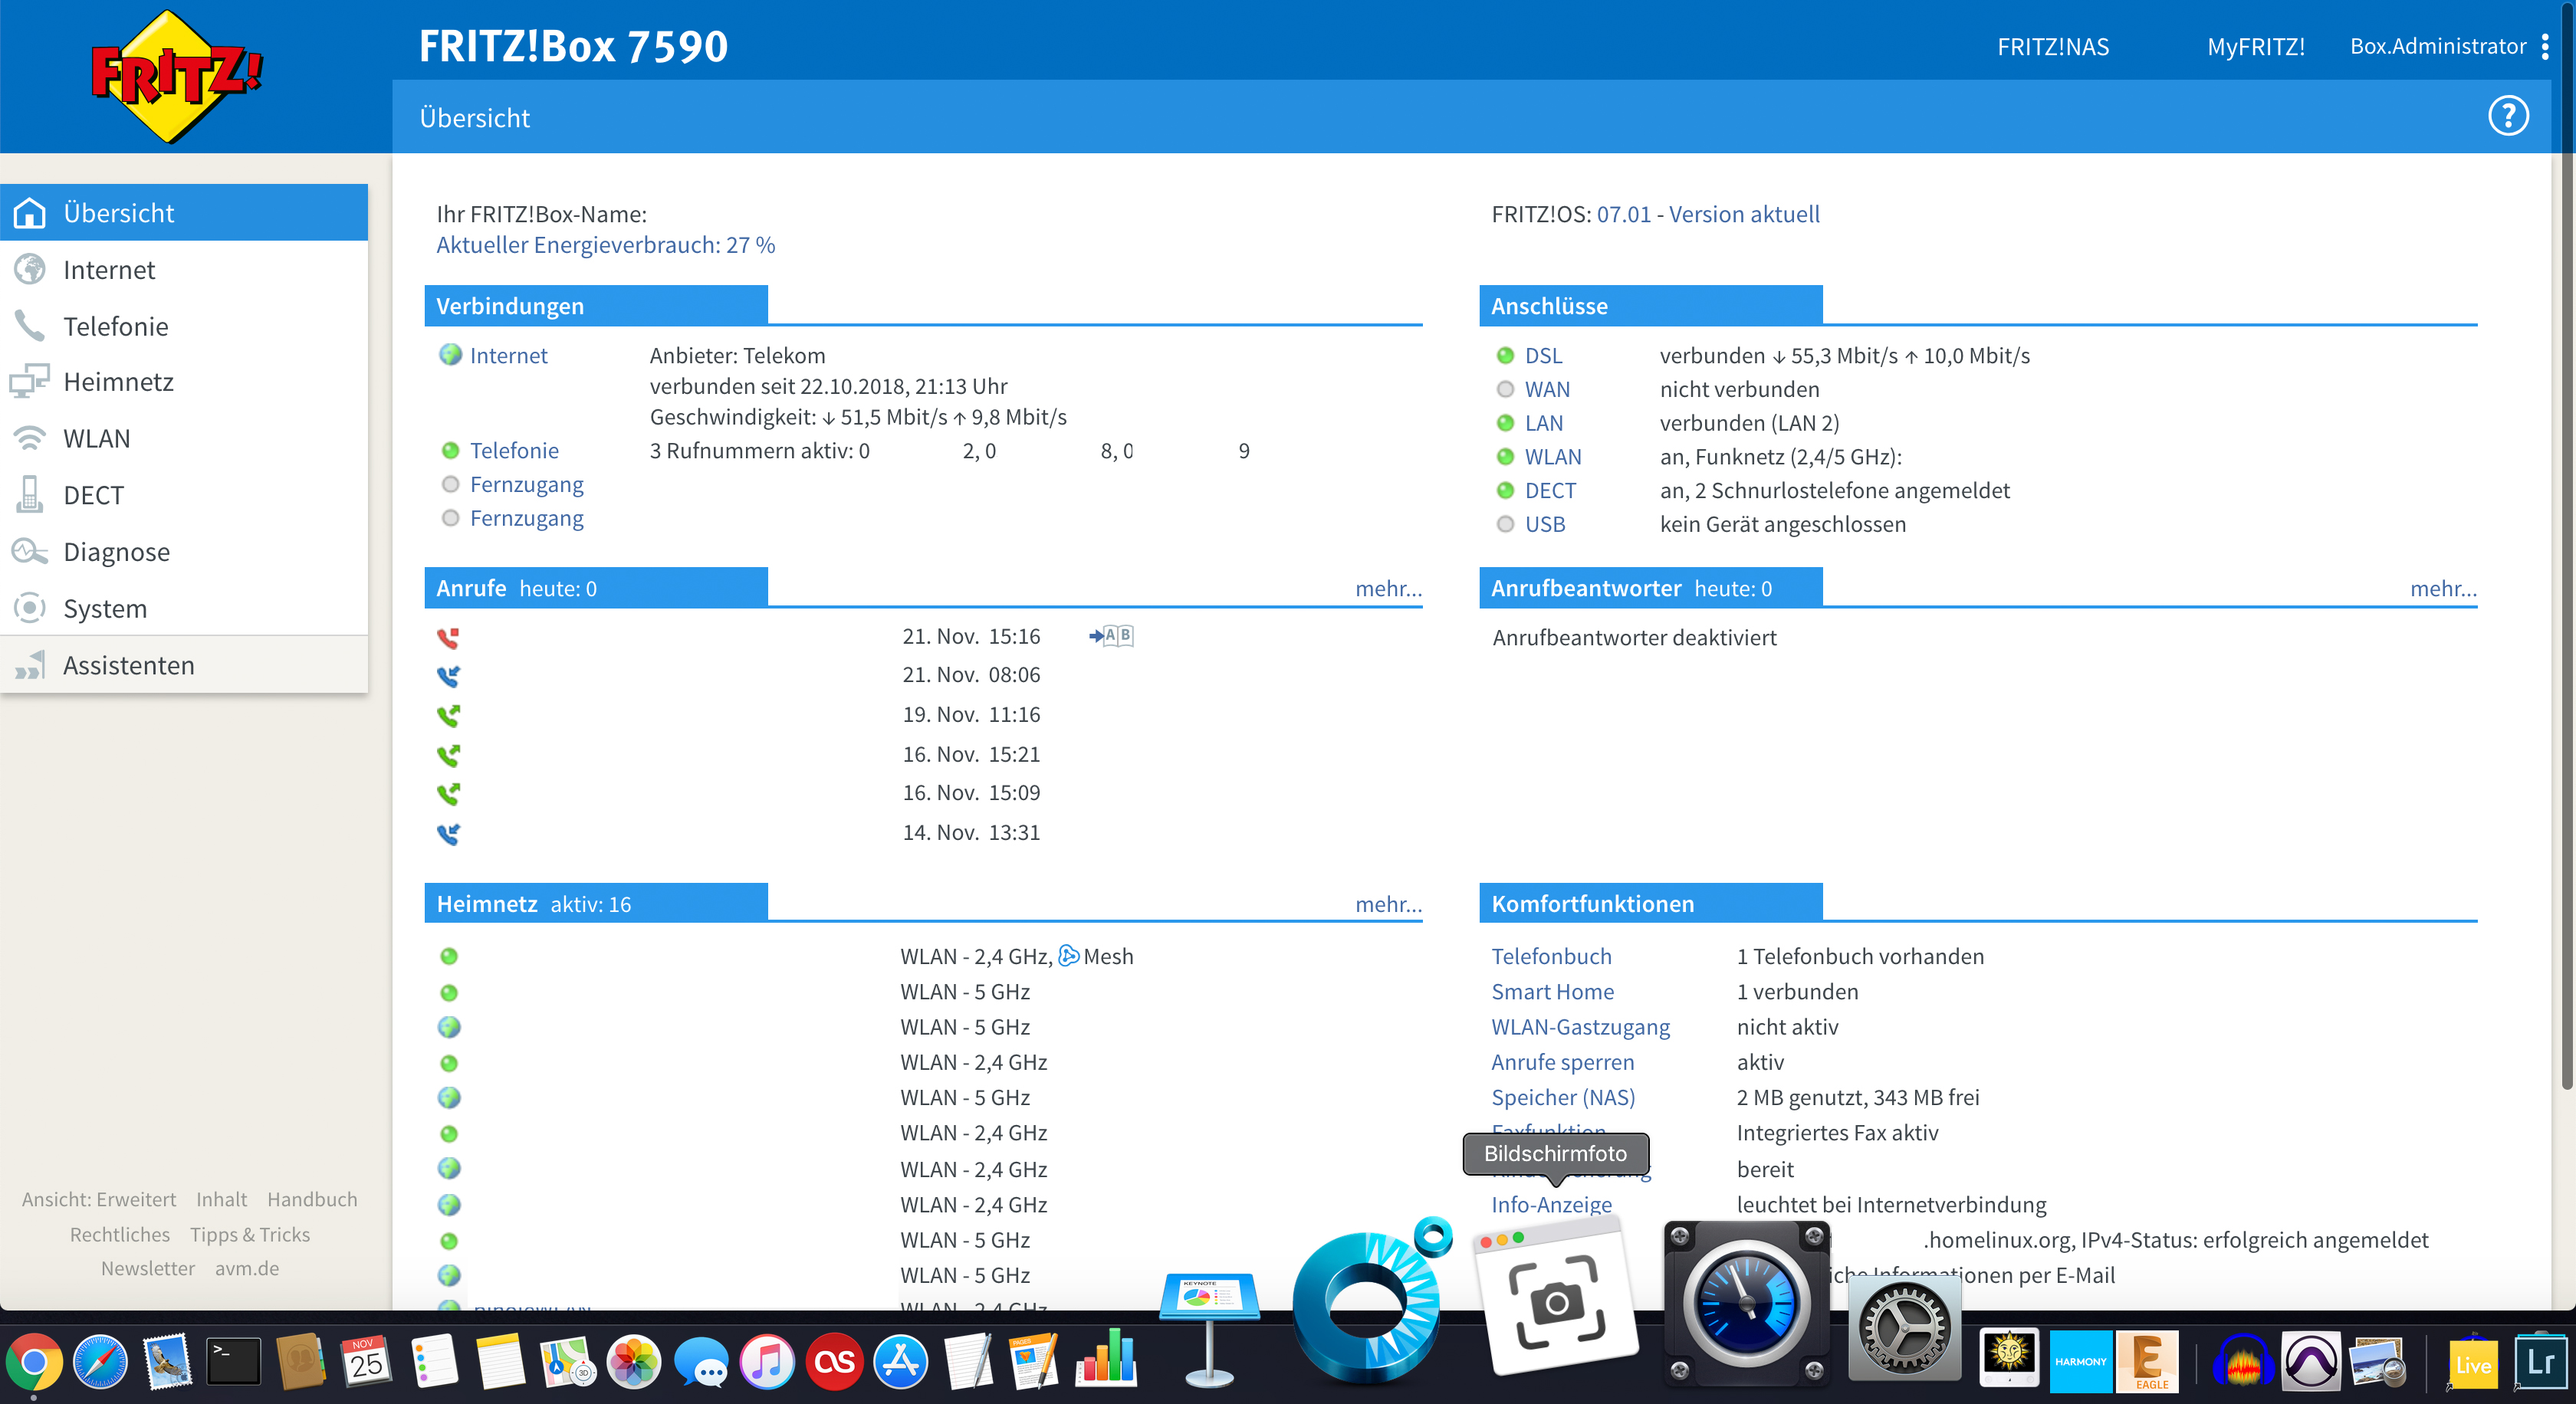Viewport: 2576px width, 1404px height.
Task: Open WLAN settings via the Wi-Fi sidebar icon
Action: pyautogui.click(x=30, y=437)
